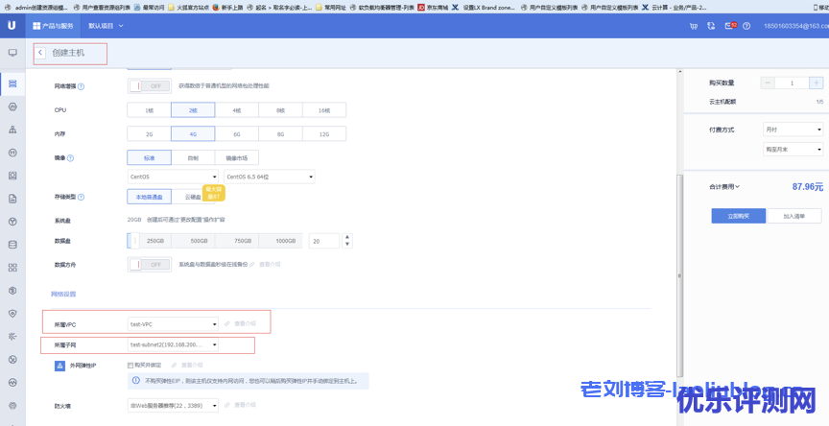
Task: Click the help question-mark icon in header
Action: (x=746, y=26)
